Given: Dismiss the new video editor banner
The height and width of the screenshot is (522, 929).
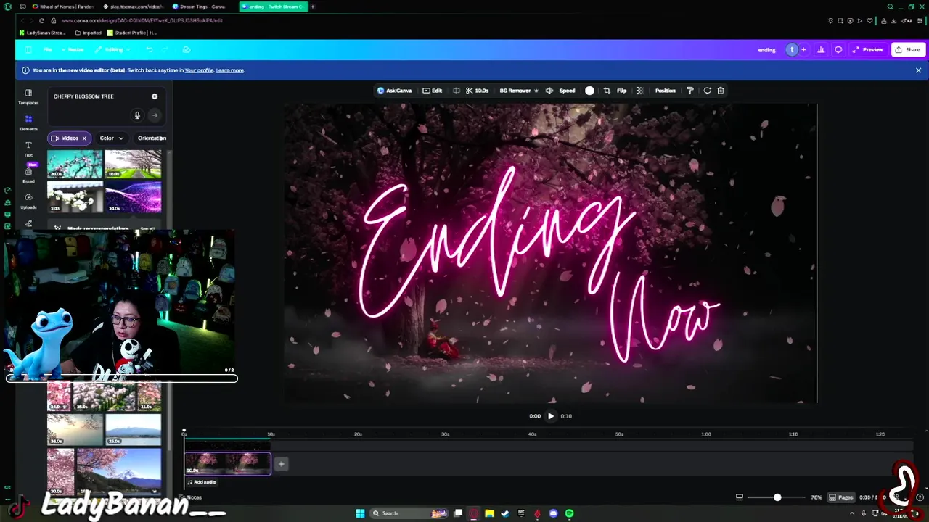Looking at the screenshot, I should (918, 70).
